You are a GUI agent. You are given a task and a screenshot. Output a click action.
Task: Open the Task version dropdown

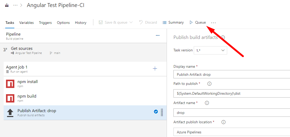point(210,50)
